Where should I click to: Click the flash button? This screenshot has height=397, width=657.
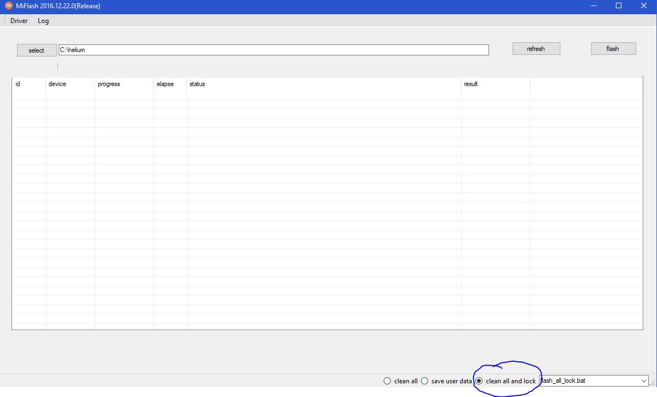613,49
